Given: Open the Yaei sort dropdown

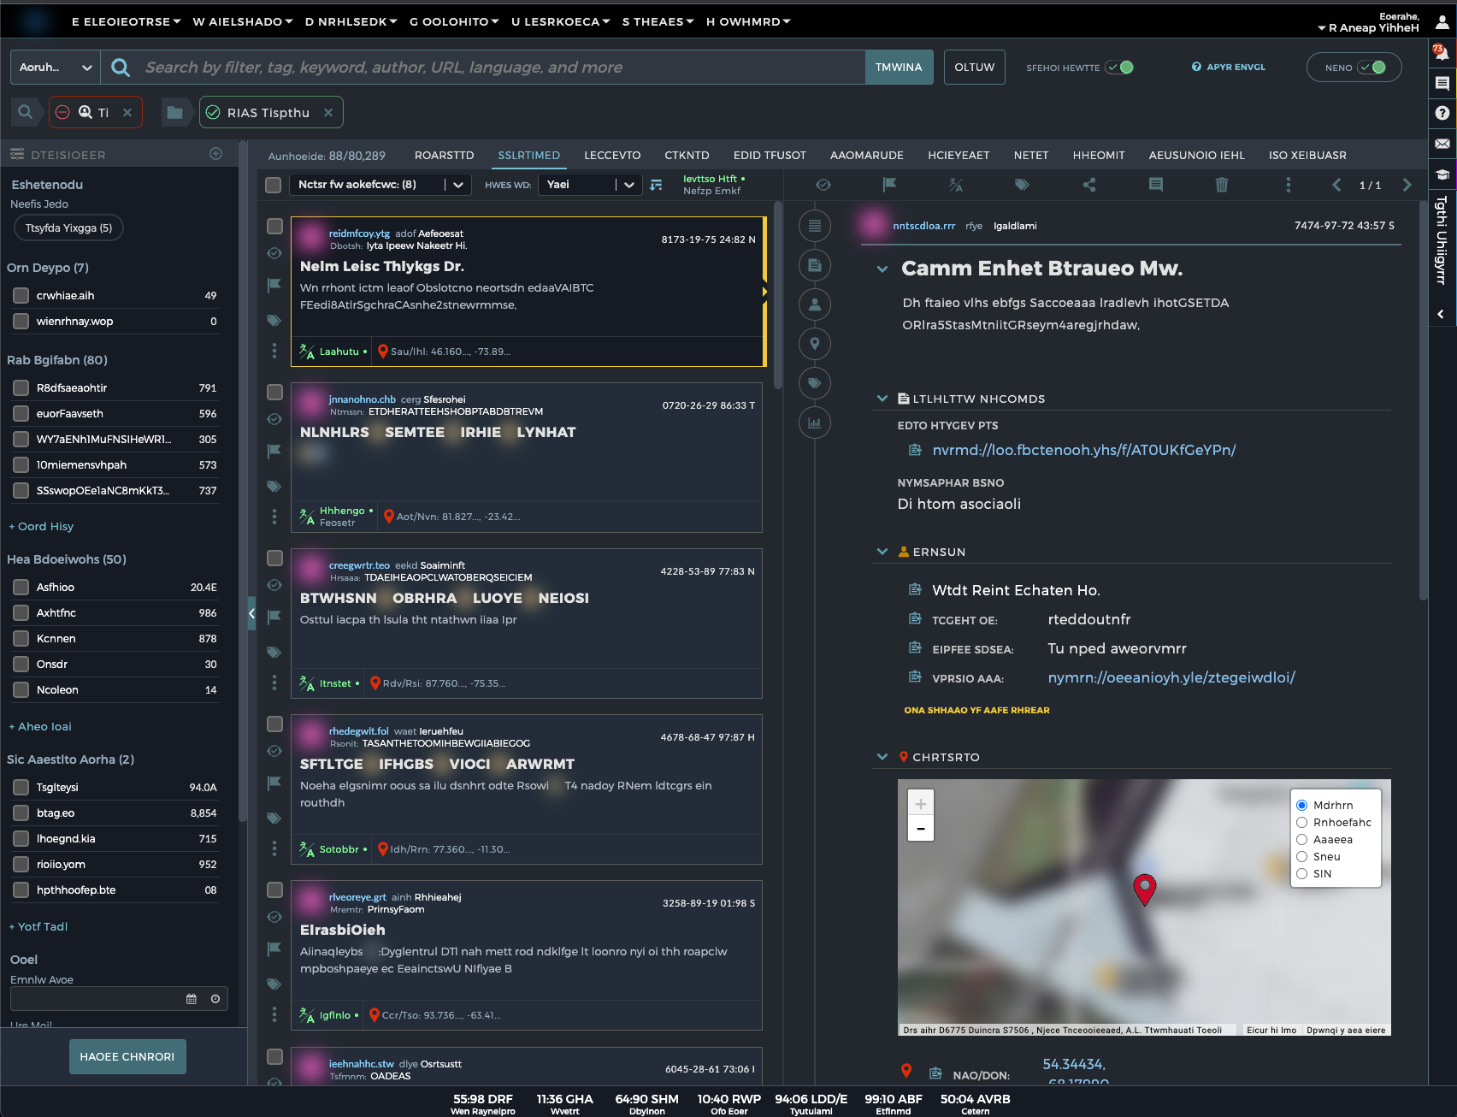Looking at the screenshot, I should pos(590,185).
